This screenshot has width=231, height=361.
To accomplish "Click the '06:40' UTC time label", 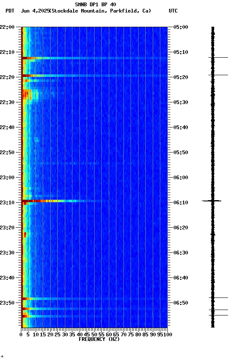I will coord(180,278).
